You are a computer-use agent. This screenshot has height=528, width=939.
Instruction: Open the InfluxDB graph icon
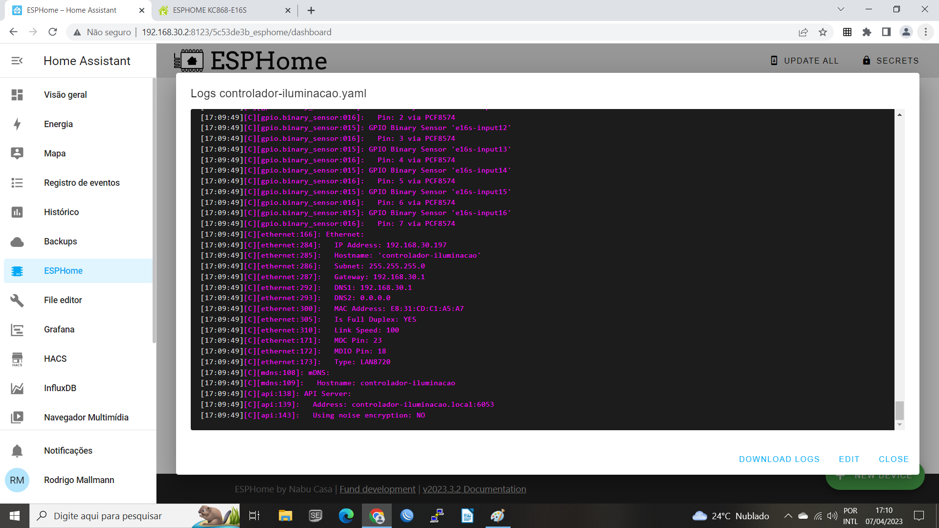17,388
